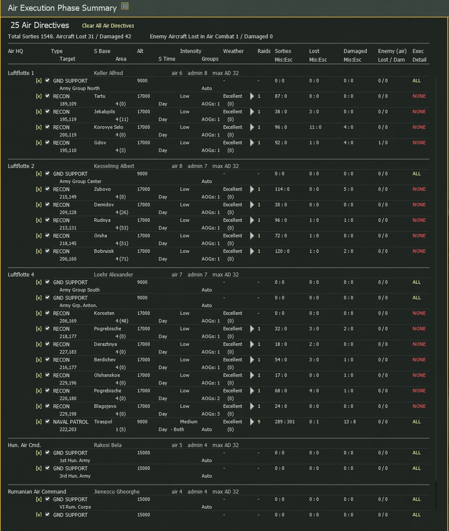Expand the Zubovo raid triangle

pyautogui.click(x=252, y=189)
